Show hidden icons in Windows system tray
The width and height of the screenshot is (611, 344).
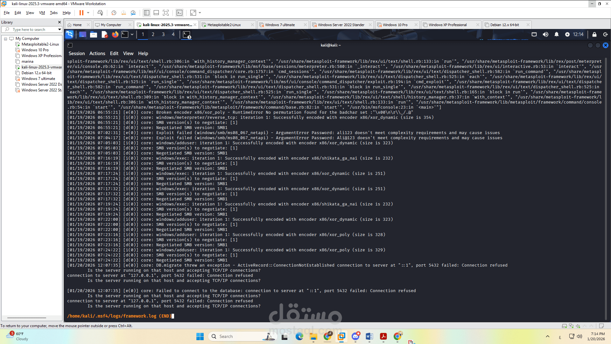(x=548, y=336)
